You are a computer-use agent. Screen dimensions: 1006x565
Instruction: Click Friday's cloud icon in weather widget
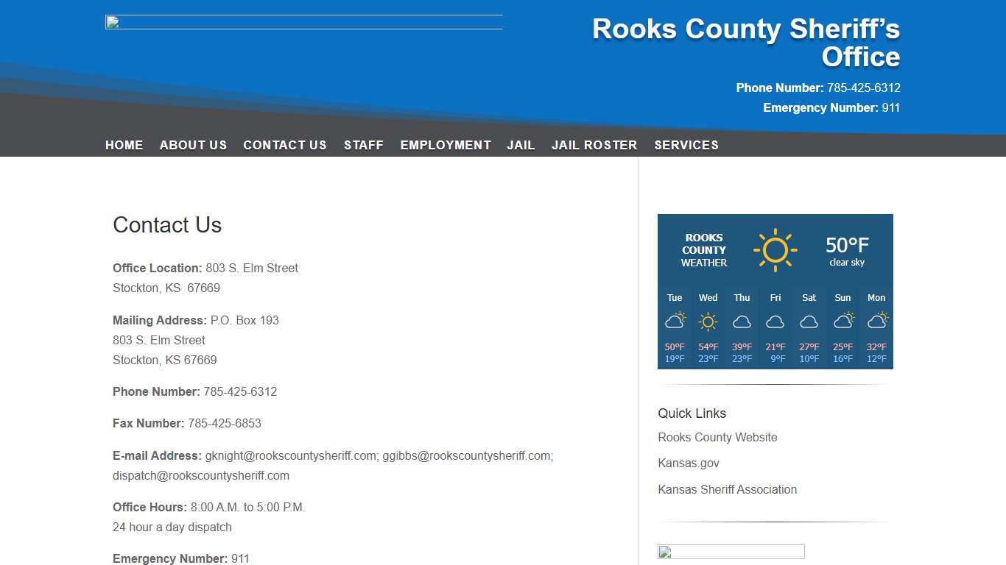[x=775, y=321]
